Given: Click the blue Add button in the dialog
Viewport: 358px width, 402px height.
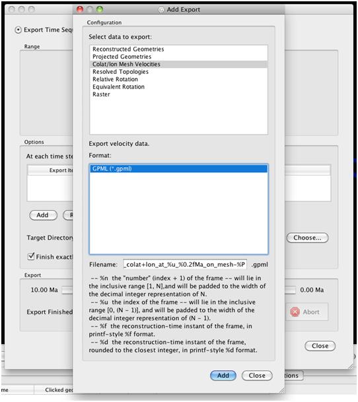Looking at the screenshot, I should 223,376.
